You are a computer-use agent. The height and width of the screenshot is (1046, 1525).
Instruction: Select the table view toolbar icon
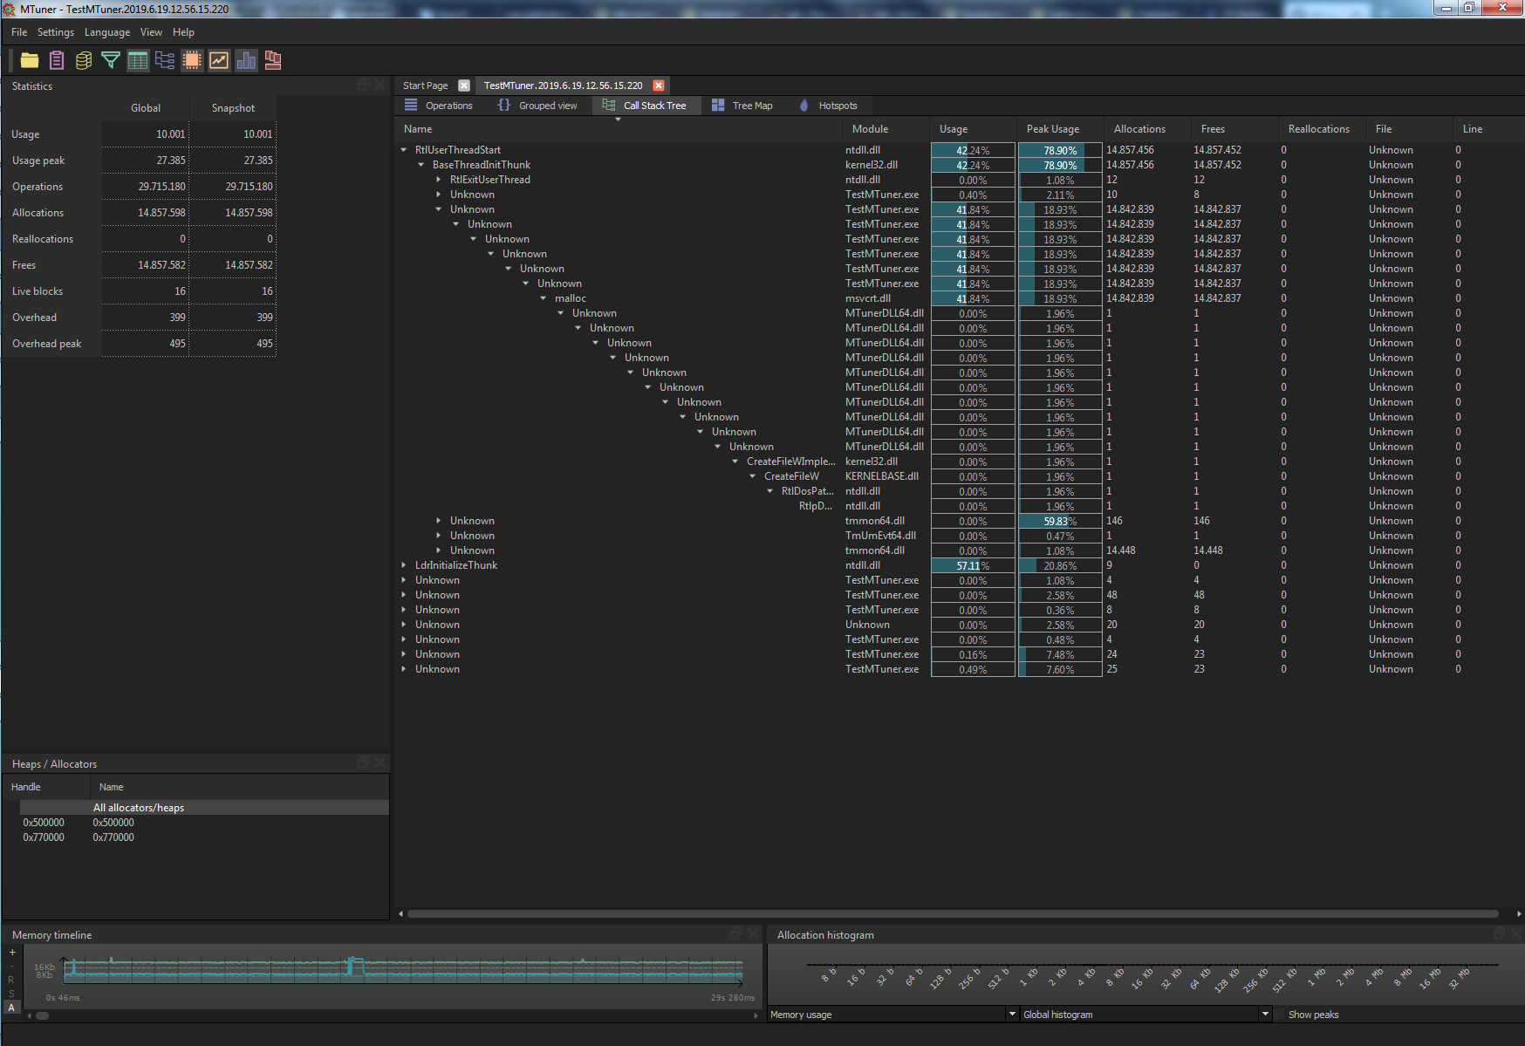[x=138, y=60]
